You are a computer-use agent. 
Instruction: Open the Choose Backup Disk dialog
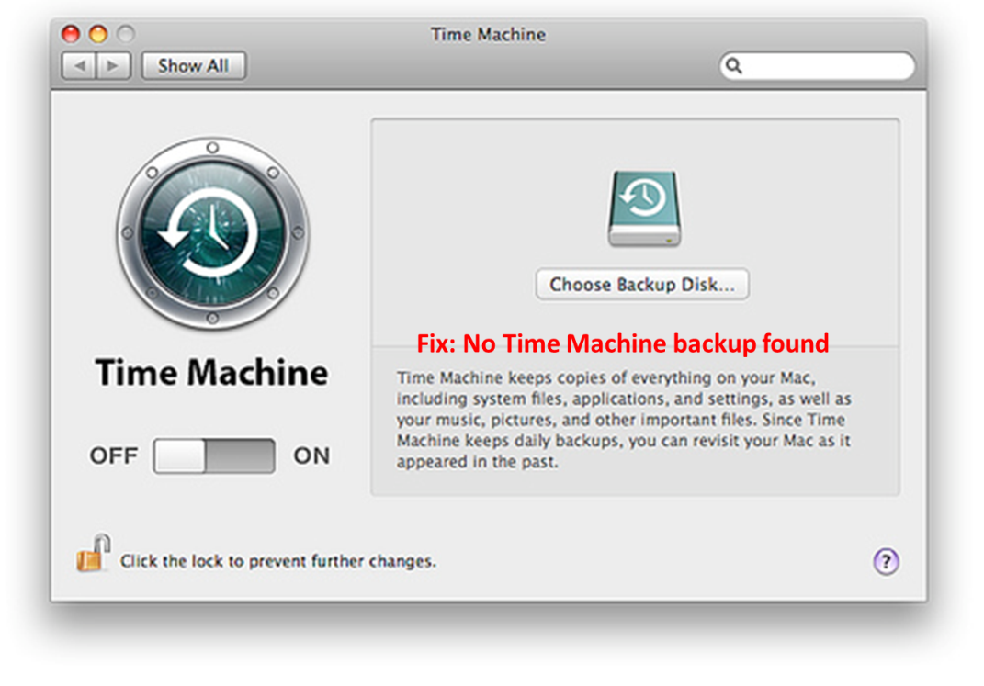point(642,285)
